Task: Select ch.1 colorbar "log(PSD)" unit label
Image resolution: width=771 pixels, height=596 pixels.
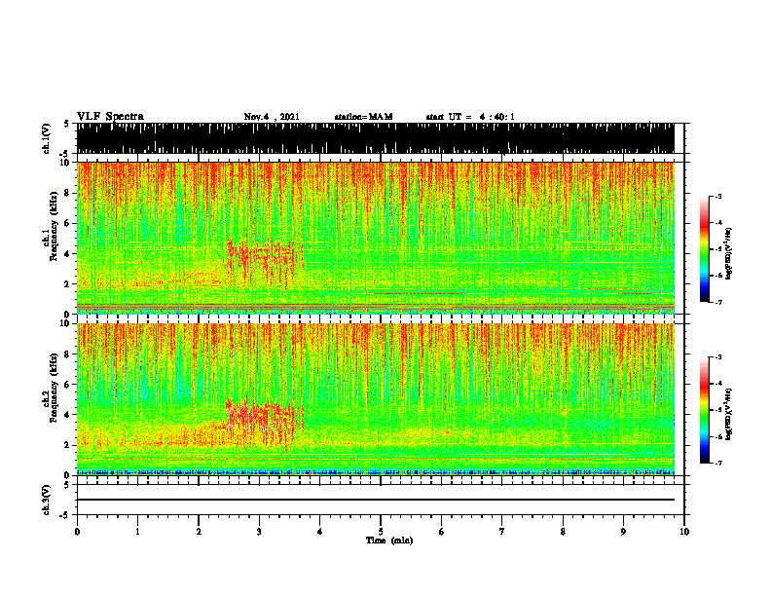Action: tap(729, 253)
